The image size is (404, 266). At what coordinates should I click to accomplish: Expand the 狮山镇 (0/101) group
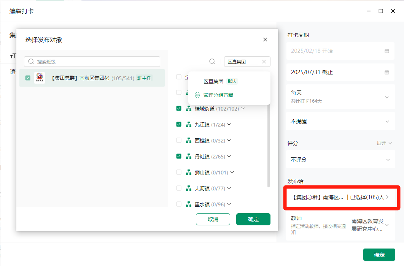pyautogui.click(x=232, y=173)
